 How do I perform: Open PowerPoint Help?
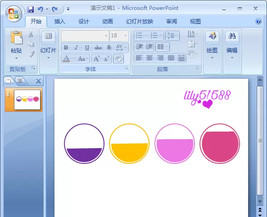tap(258, 21)
